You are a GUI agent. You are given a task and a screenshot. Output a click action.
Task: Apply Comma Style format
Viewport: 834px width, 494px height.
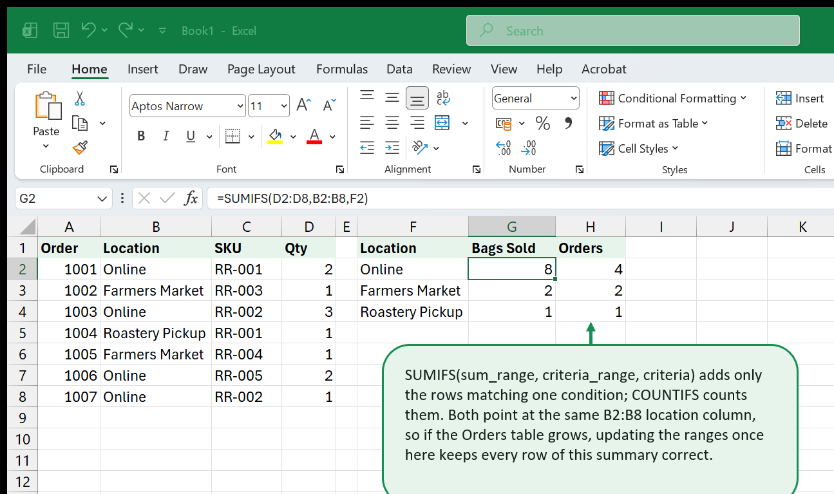tap(568, 122)
